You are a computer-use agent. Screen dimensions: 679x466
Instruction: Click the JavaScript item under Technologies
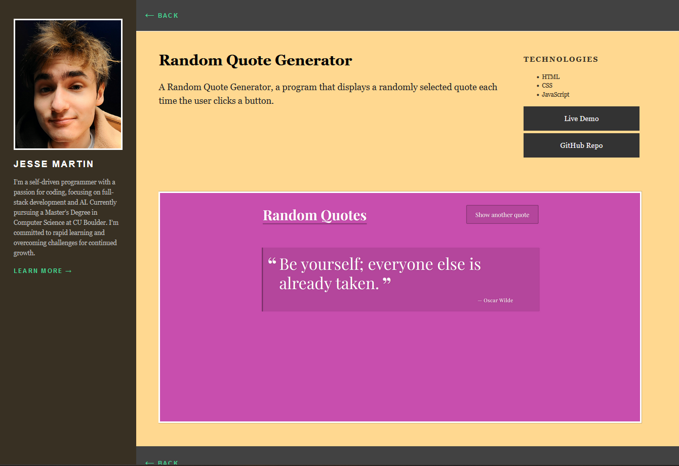pos(555,95)
